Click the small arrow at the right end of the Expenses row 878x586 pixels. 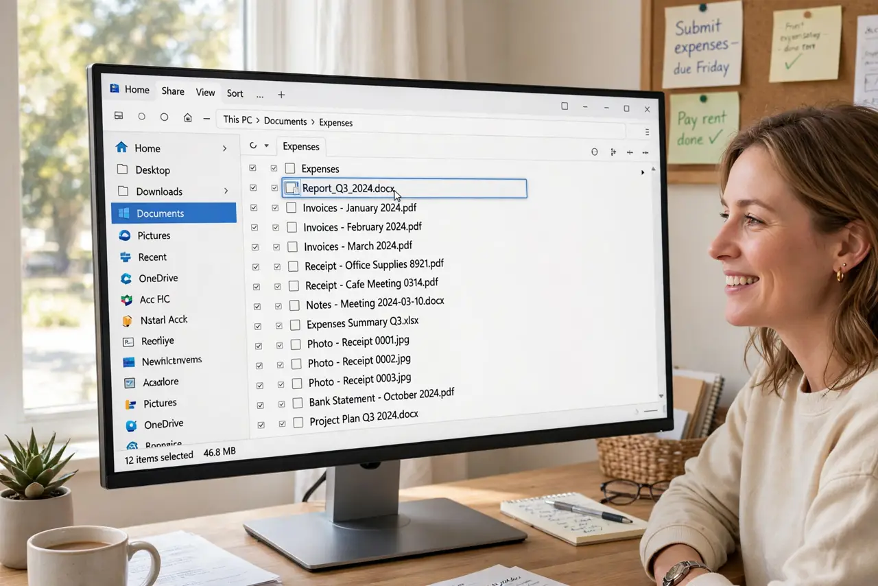pyautogui.click(x=643, y=172)
